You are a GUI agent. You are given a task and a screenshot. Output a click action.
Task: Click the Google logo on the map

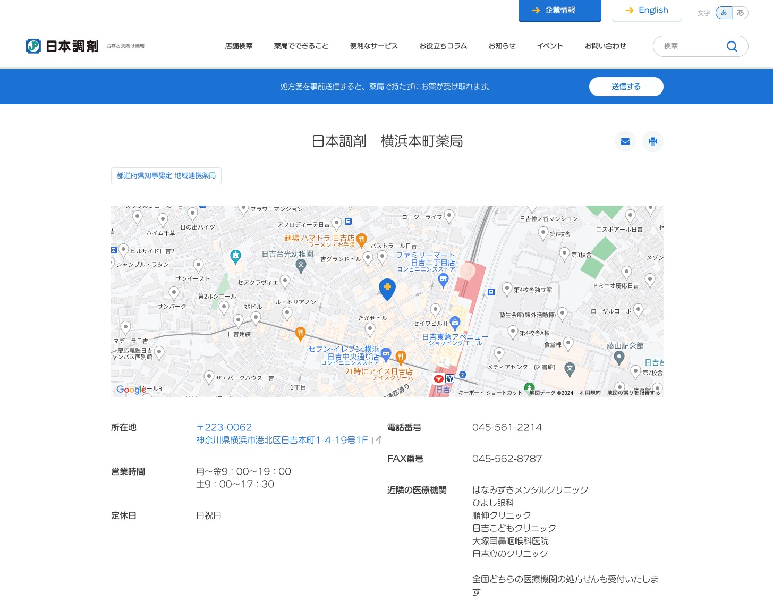(131, 390)
